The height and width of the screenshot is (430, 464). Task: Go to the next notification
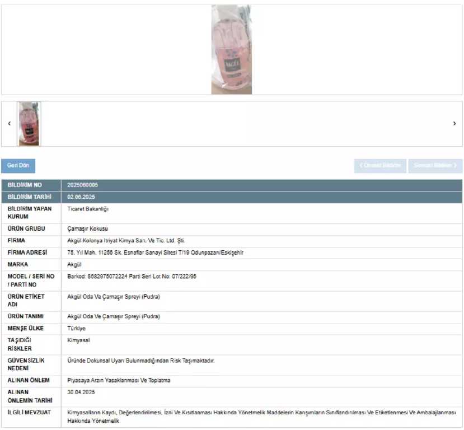[x=435, y=166]
